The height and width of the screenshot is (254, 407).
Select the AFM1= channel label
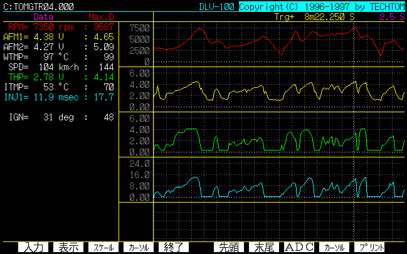click(16, 37)
